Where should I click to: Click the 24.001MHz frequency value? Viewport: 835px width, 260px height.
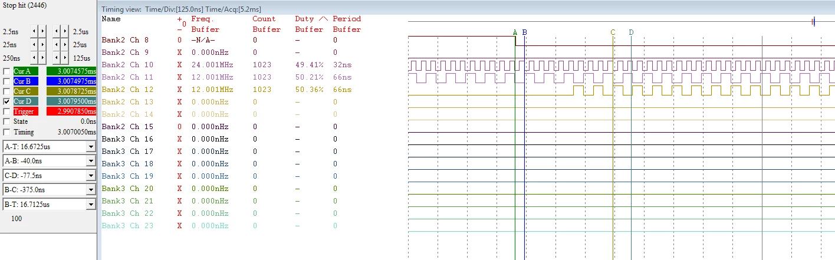pos(213,65)
